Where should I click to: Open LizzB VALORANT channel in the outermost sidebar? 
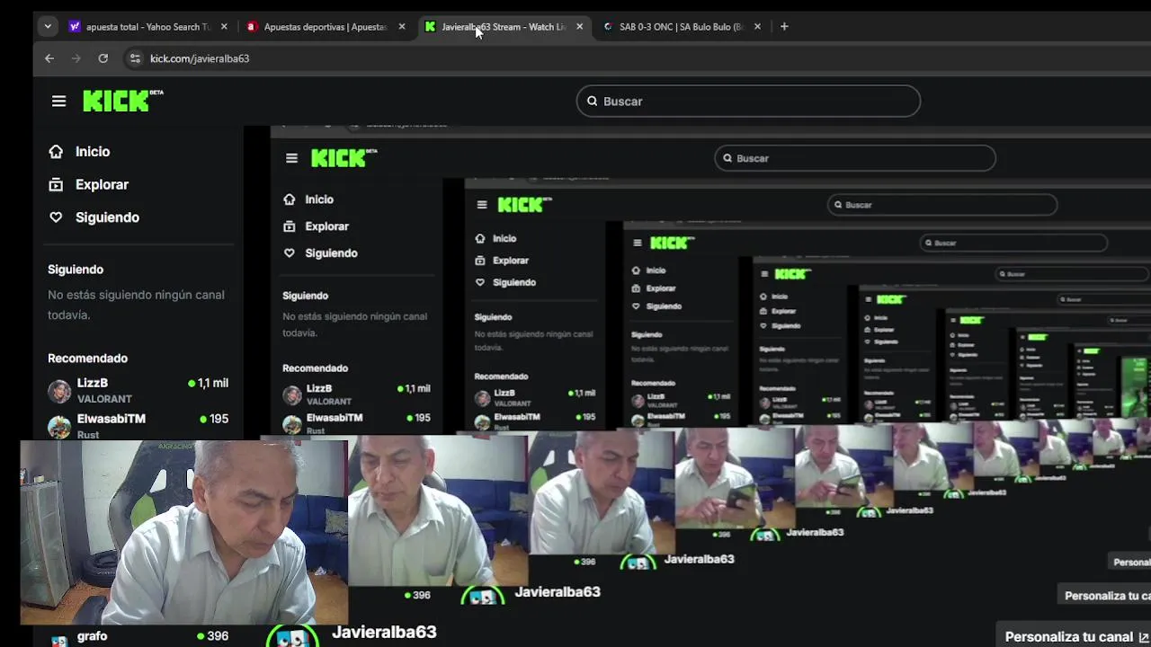(x=138, y=390)
